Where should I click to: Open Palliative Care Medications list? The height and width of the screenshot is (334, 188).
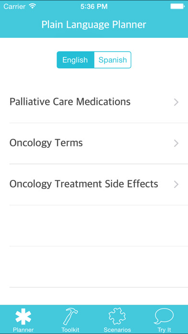tap(94, 103)
